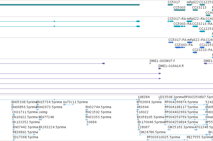This screenshot has height=141, width=213.
Task: Open the SD17368.5prime EST label
Action: point(26,137)
